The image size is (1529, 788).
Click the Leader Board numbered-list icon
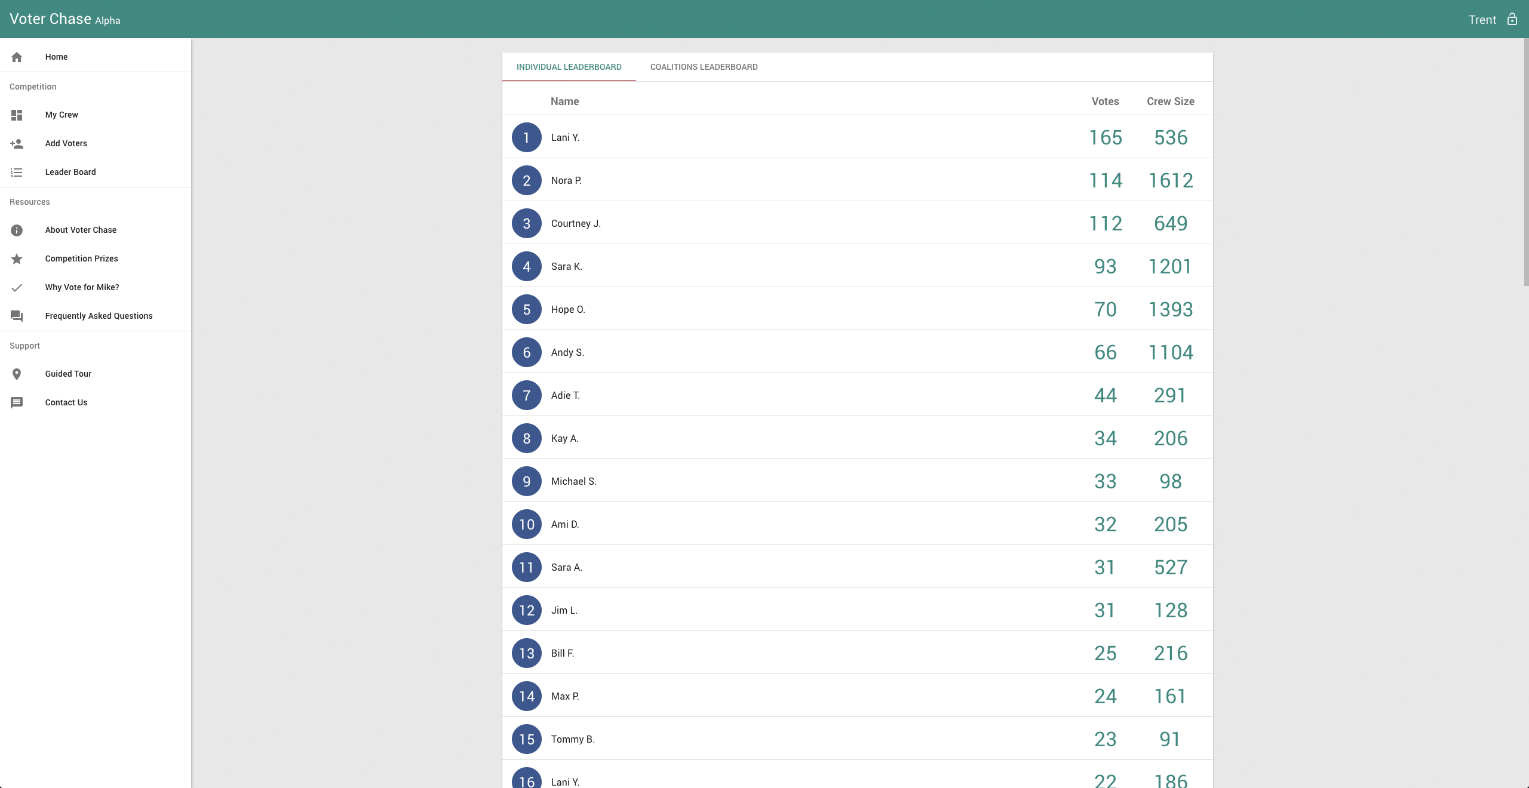pos(17,172)
